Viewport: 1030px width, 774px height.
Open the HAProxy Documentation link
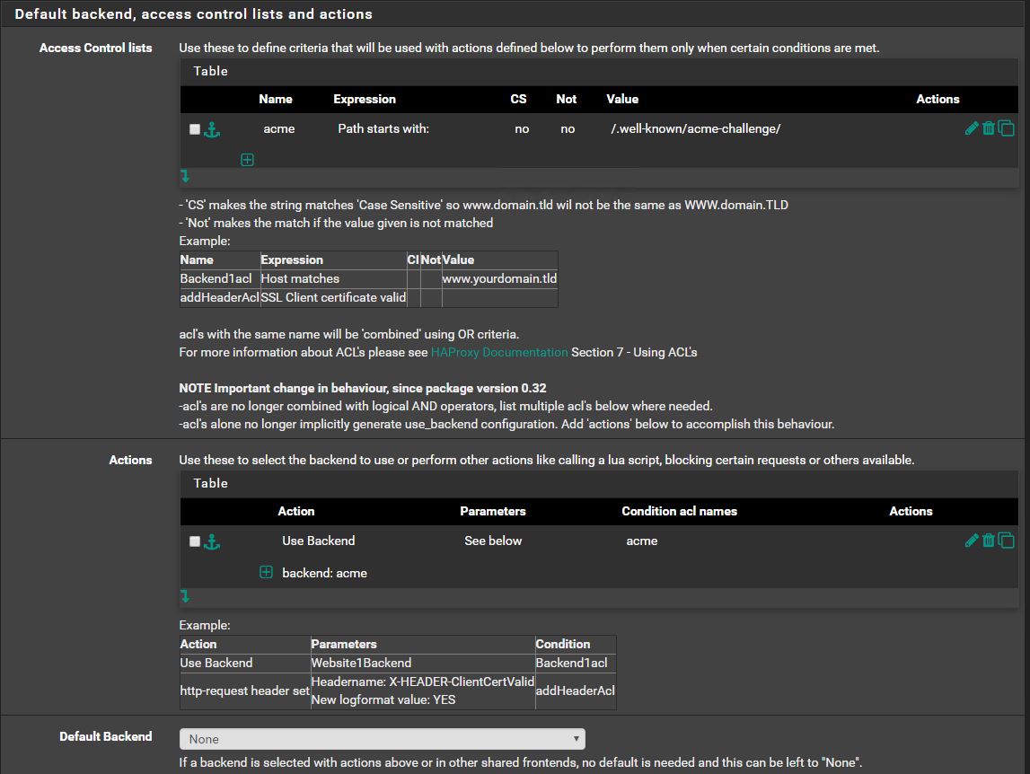click(499, 352)
